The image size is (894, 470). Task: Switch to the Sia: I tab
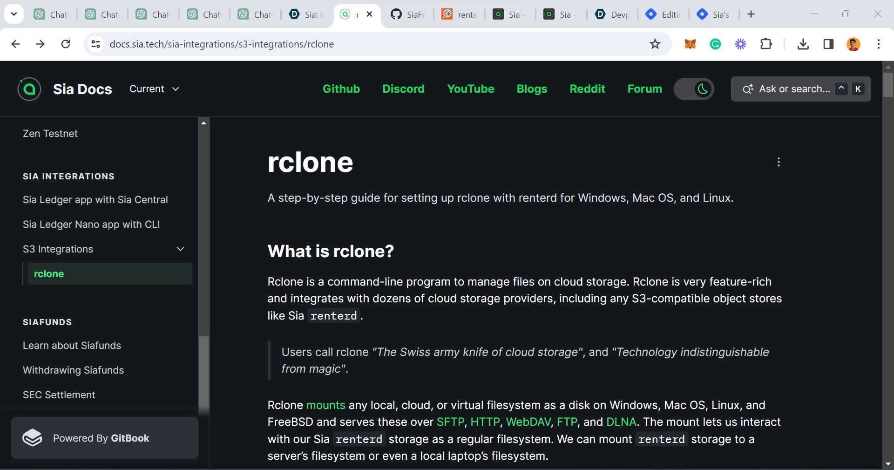(306, 14)
